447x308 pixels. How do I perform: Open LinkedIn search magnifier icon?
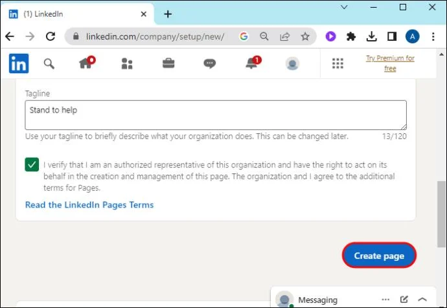pos(49,64)
